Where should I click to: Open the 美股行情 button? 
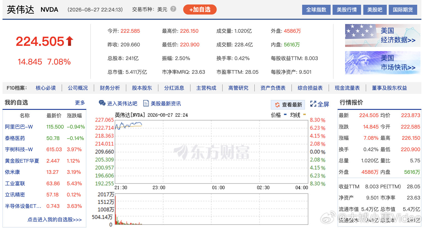click(x=347, y=10)
